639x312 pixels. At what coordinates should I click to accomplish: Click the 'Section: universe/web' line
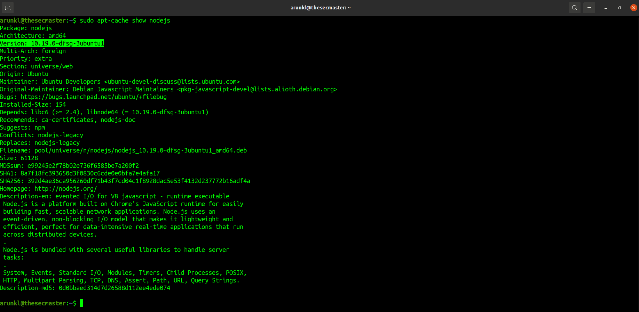pyautogui.click(x=37, y=66)
